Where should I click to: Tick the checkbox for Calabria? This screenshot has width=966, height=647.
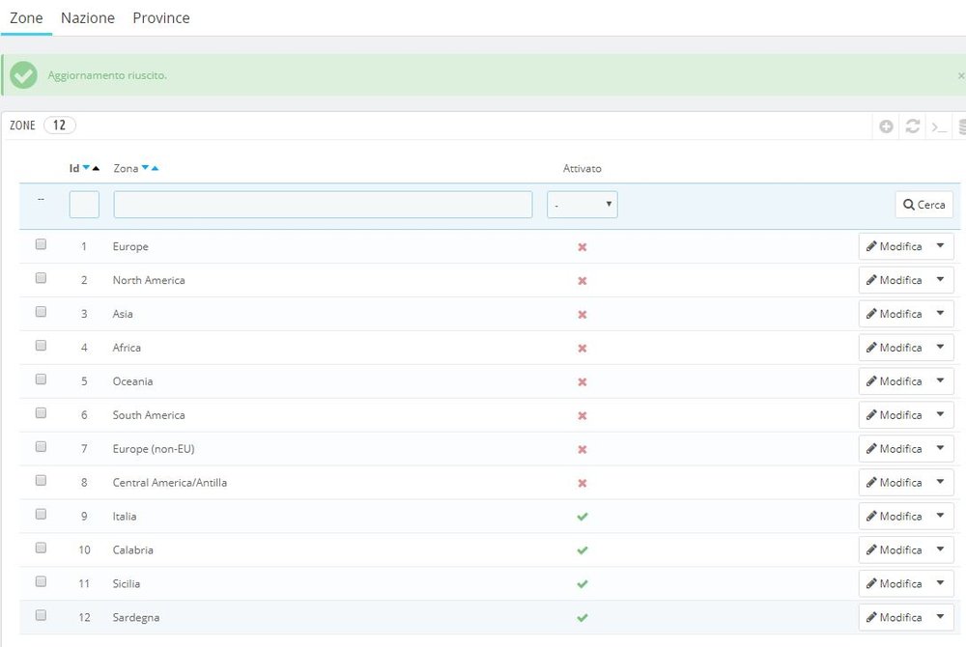[41, 548]
